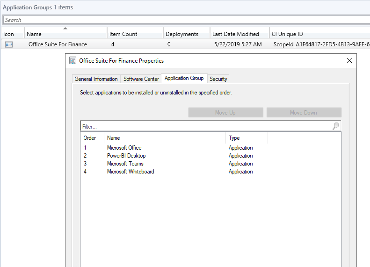Select the Microsoft Office row

210,148
